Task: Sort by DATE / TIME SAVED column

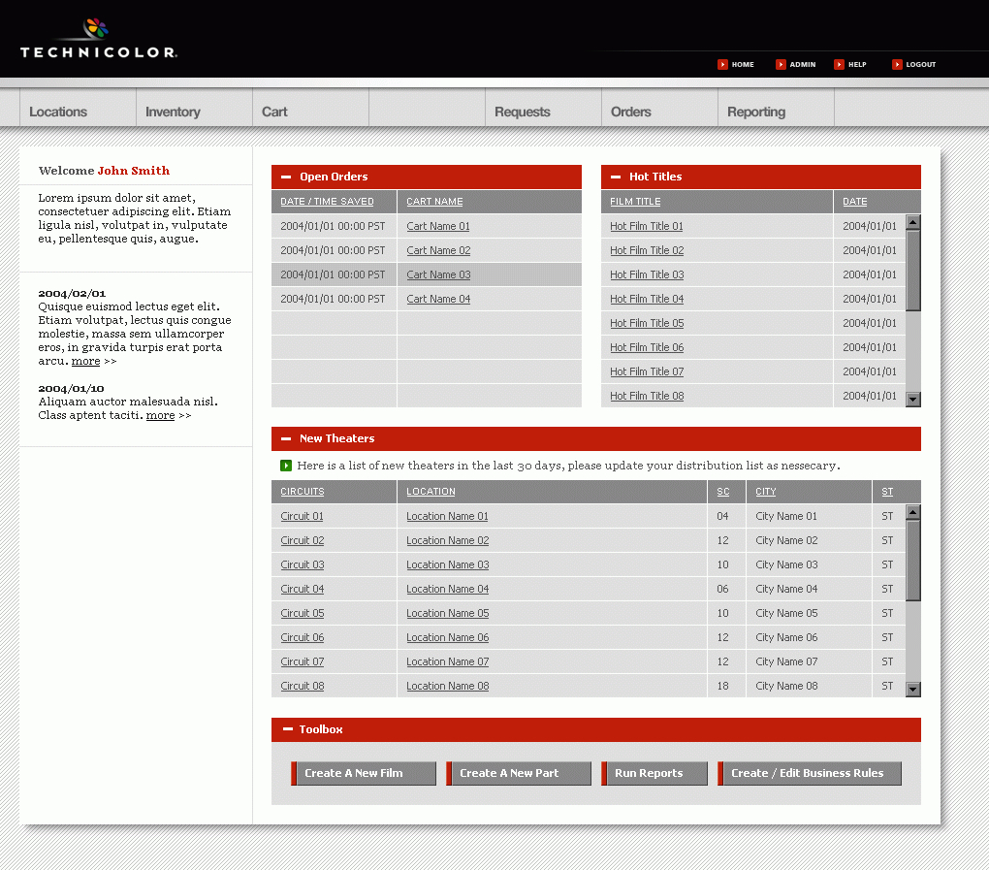Action: click(x=327, y=202)
